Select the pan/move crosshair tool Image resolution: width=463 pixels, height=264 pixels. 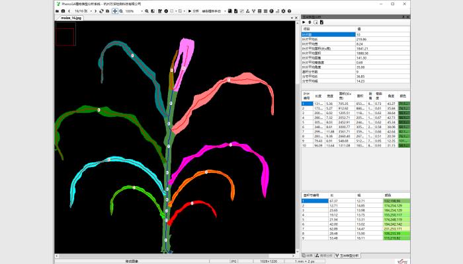point(115,11)
